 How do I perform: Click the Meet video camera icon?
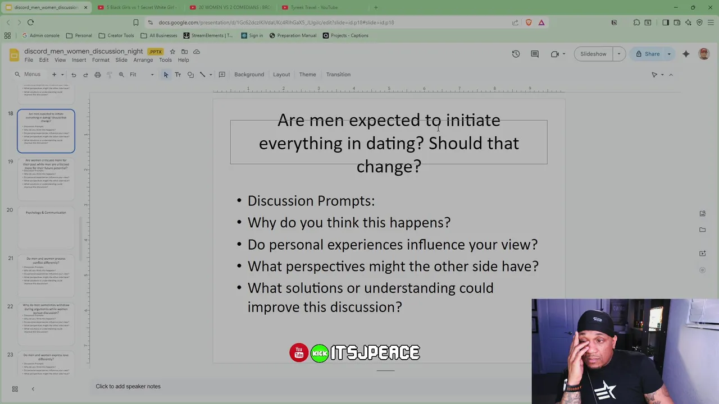tap(554, 54)
